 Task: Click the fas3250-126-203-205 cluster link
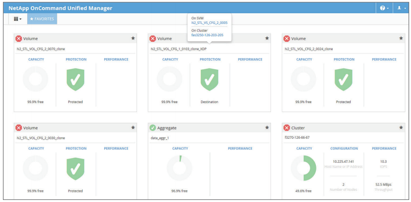208,35
